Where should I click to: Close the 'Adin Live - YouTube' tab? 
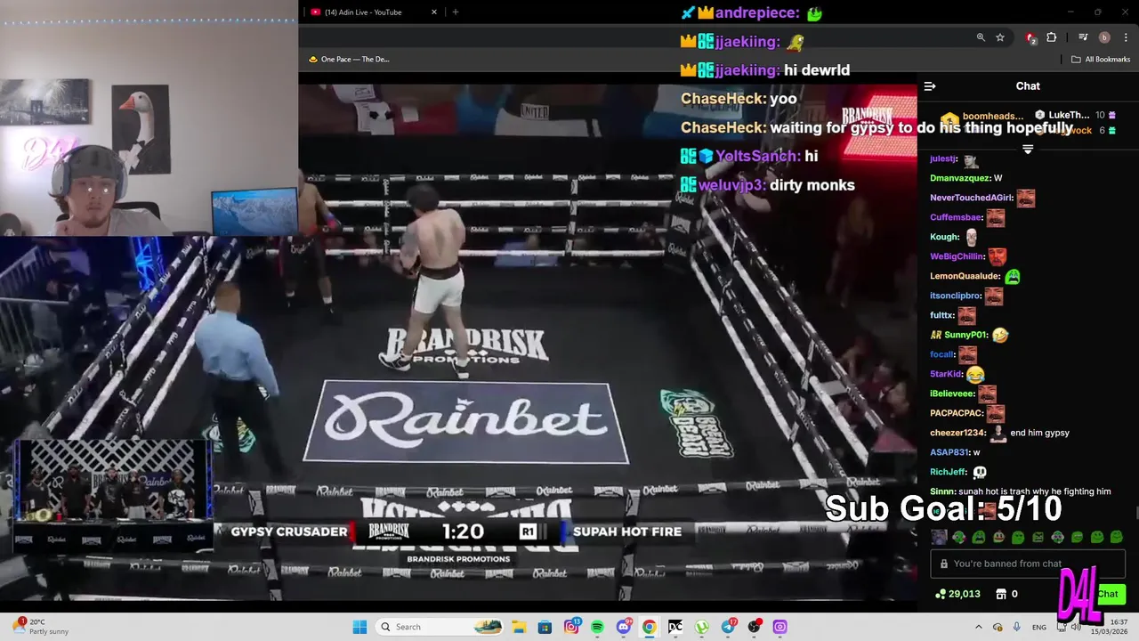coord(434,12)
